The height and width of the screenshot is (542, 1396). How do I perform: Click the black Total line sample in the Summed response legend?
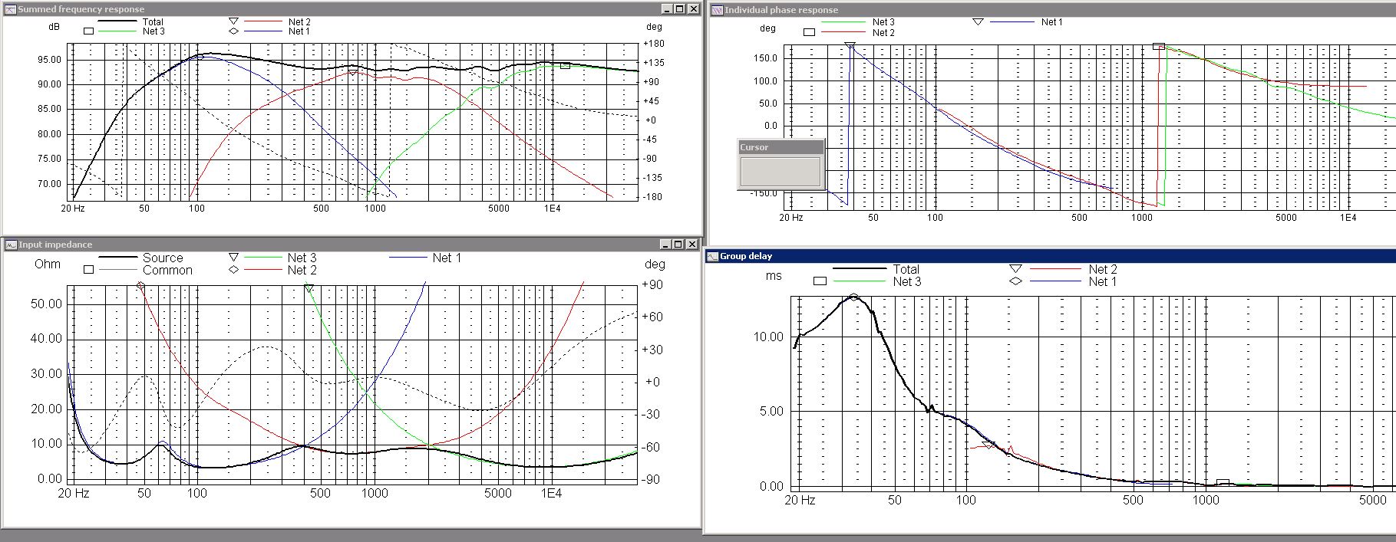tap(118, 21)
